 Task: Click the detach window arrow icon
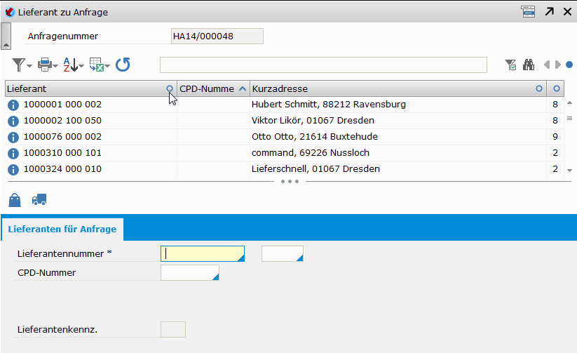pos(550,12)
